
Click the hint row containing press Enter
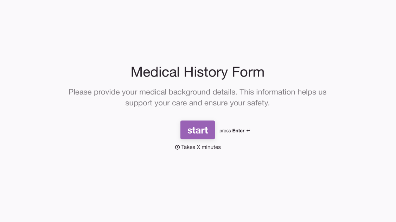point(235,130)
